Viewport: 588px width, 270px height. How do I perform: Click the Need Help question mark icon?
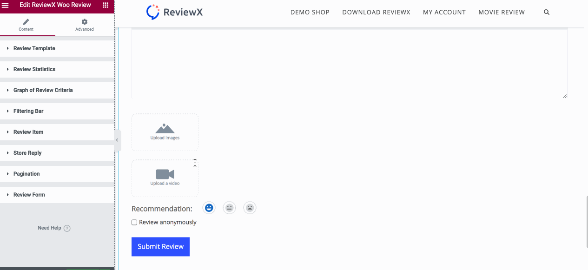[67, 228]
